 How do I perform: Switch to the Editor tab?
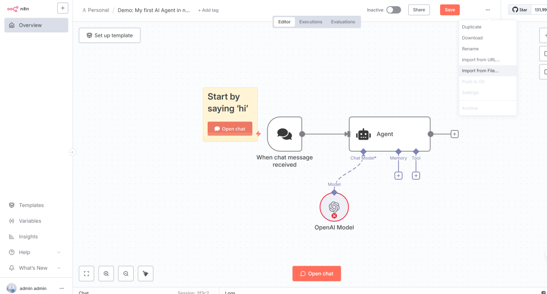coord(284,22)
